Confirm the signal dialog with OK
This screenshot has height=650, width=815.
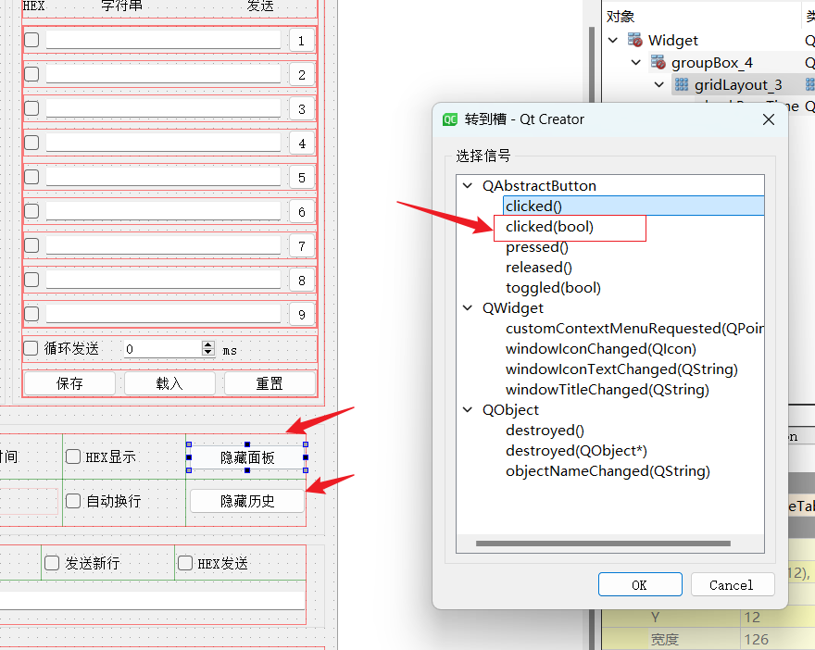pyautogui.click(x=640, y=584)
